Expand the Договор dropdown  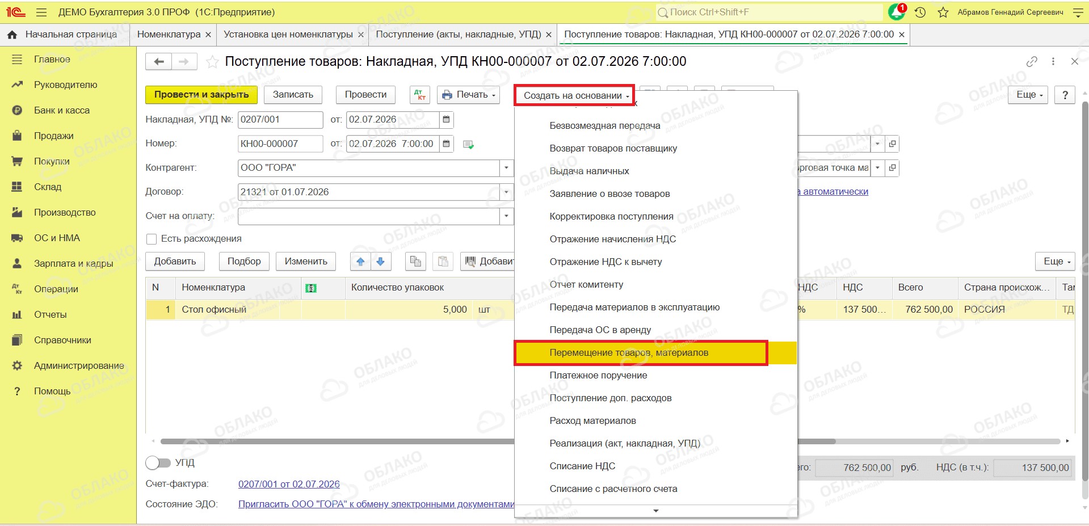pyautogui.click(x=507, y=192)
